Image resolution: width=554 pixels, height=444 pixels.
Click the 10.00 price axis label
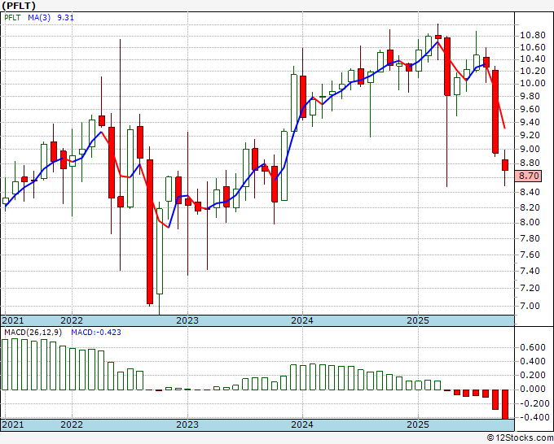point(533,83)
